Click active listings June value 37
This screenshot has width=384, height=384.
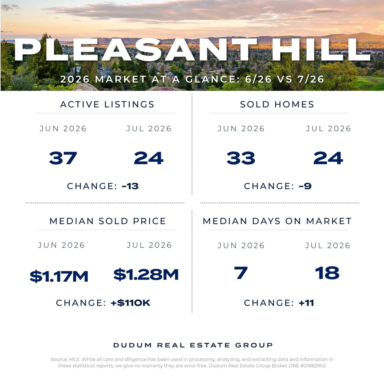click(63, 158)
